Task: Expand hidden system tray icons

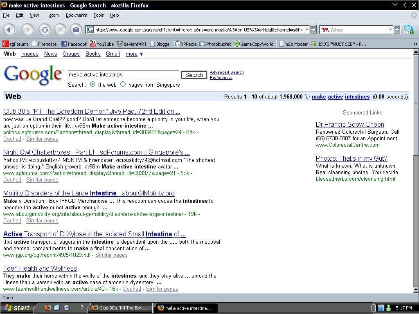Action: [373, 308]
